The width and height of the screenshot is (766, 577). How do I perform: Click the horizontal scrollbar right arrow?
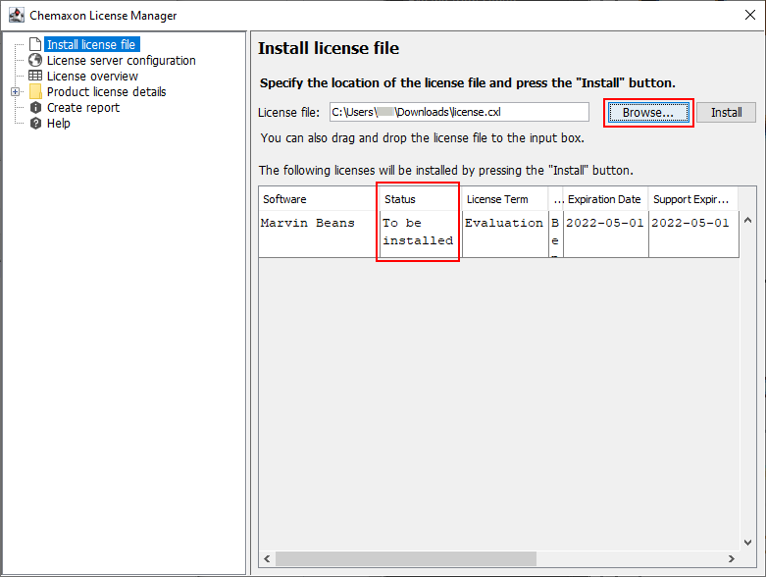tap(732, 558)
